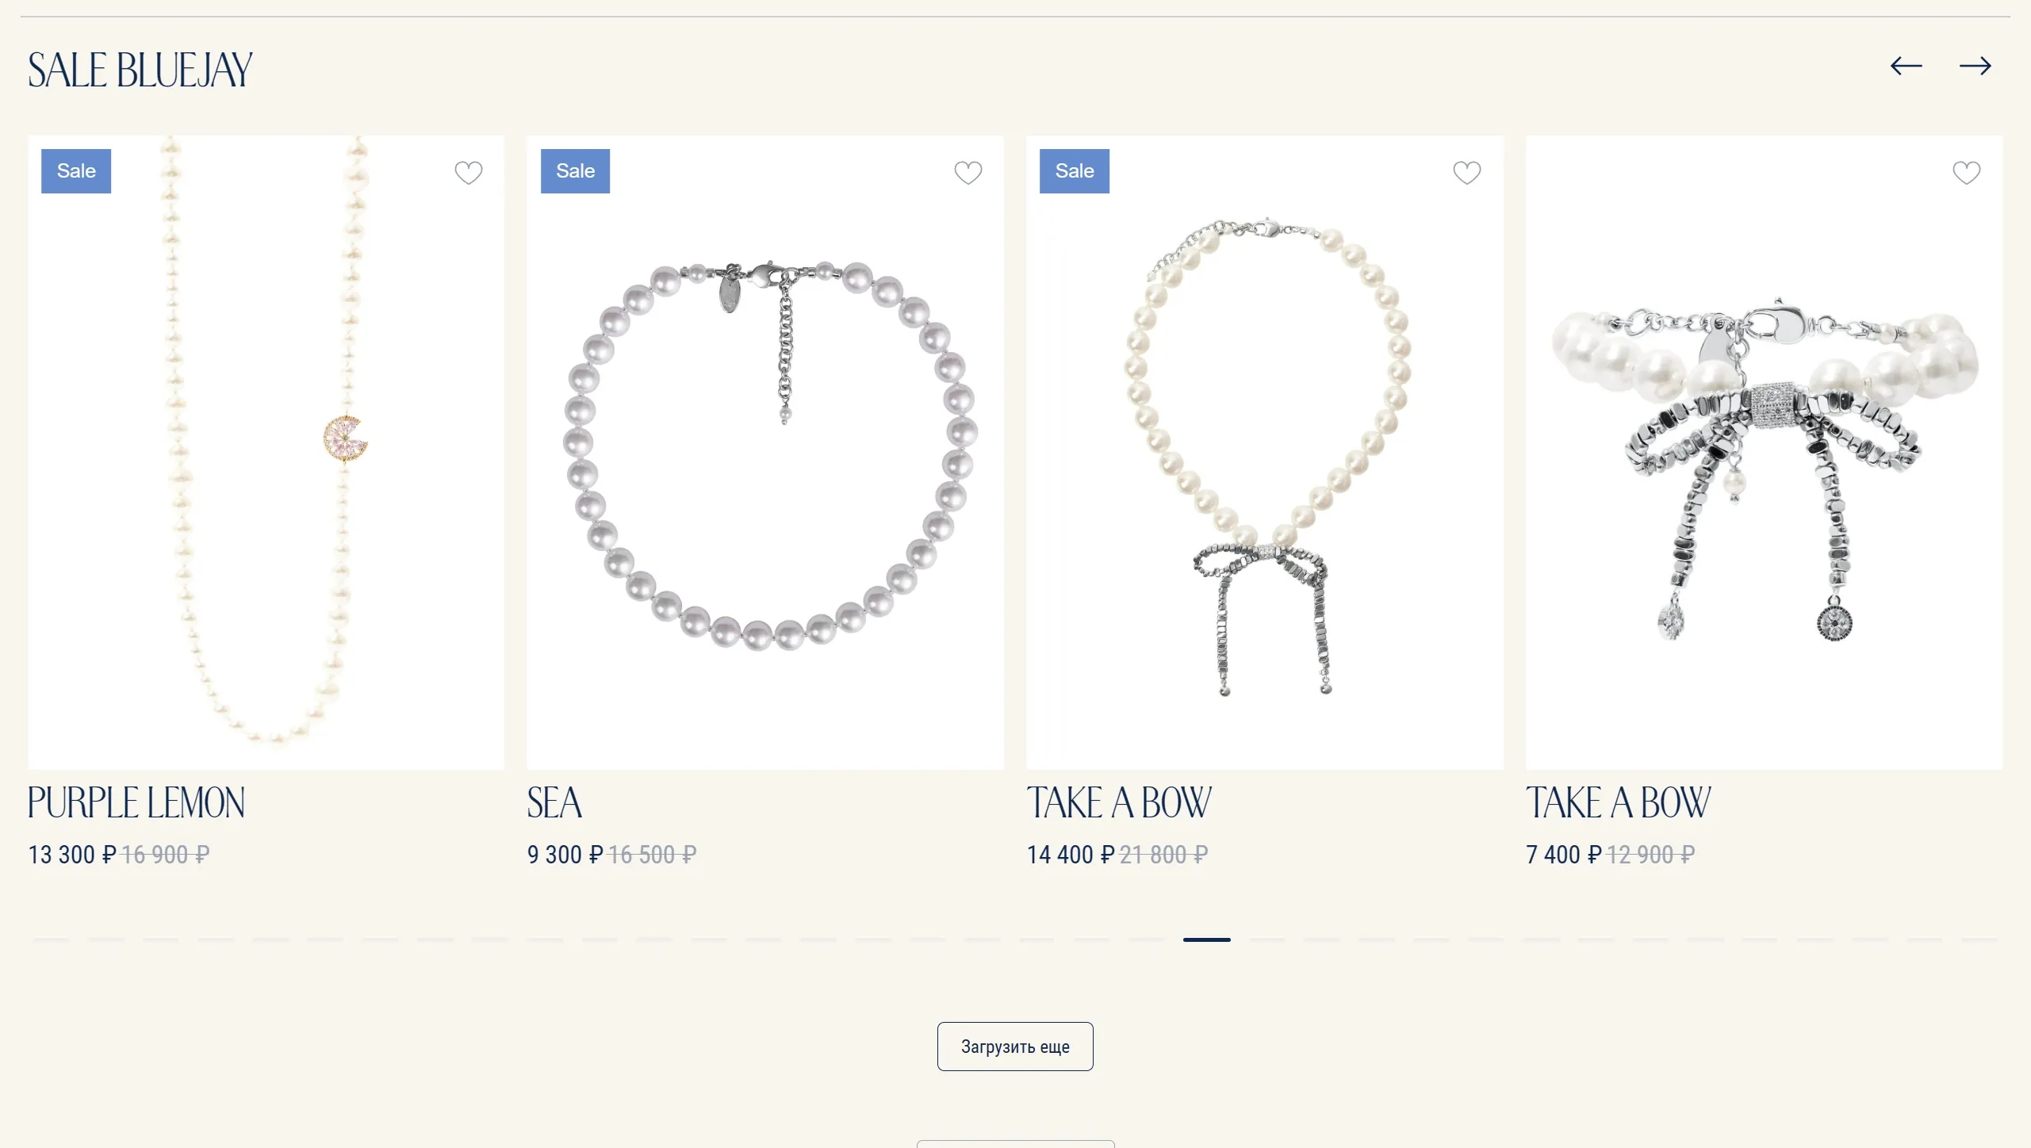Viewport: 2031px width, 1148px height.
Task: Open the SEA product title
Action: [554, 802]
